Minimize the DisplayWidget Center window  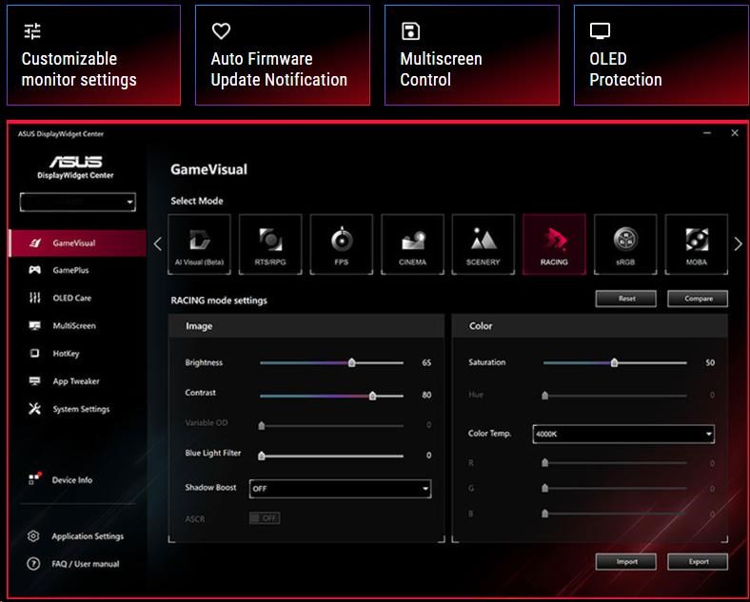pos(707,133)
